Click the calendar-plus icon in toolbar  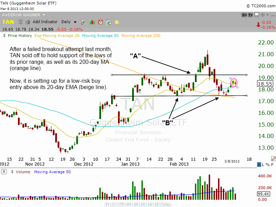point(108,21)
